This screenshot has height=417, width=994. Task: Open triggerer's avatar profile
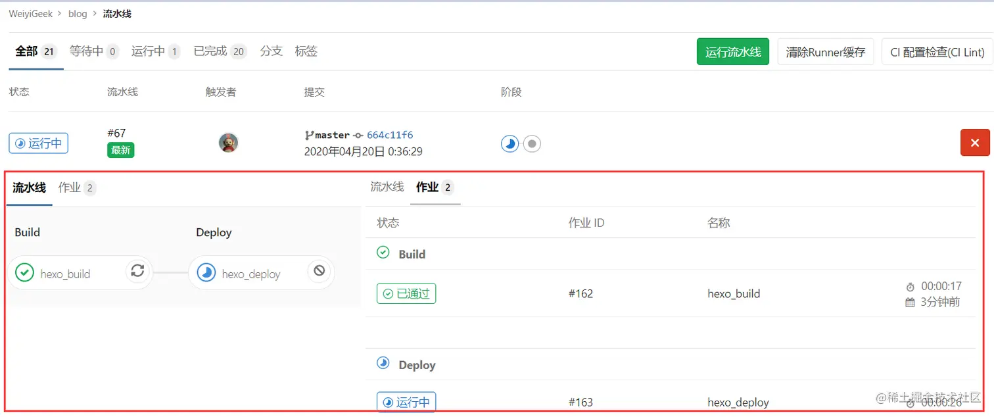(228, 143)
